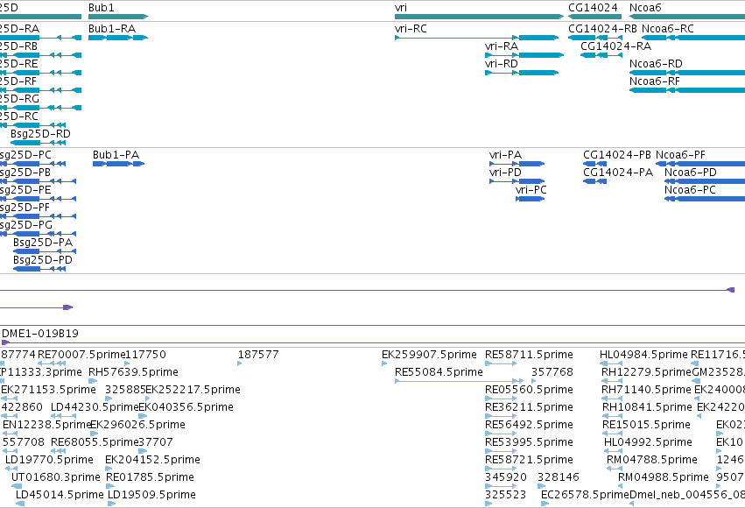Click the Ncoa6-PD protein

pyautogui.click(x=705, y=181)
